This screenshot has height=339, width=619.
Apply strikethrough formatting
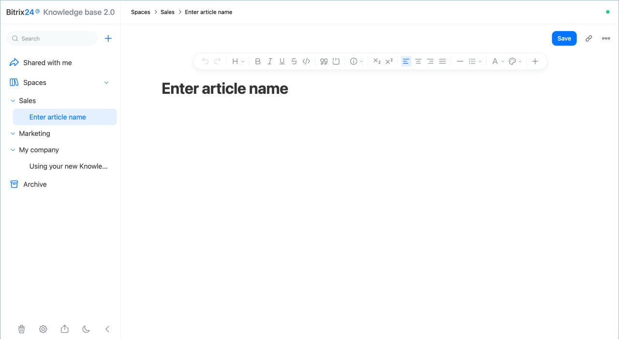tap(294, 61)
